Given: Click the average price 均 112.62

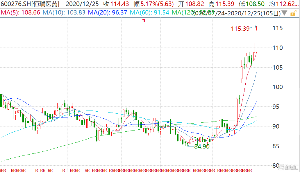Looking at the screenshot, I should pyautogui.click(x=284, y=4).
